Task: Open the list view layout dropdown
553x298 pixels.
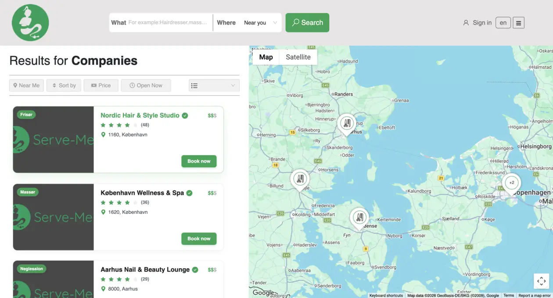Action: [214, 85]
